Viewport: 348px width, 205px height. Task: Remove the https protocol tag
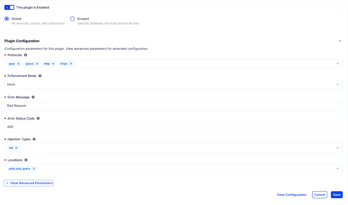point(71,64)
